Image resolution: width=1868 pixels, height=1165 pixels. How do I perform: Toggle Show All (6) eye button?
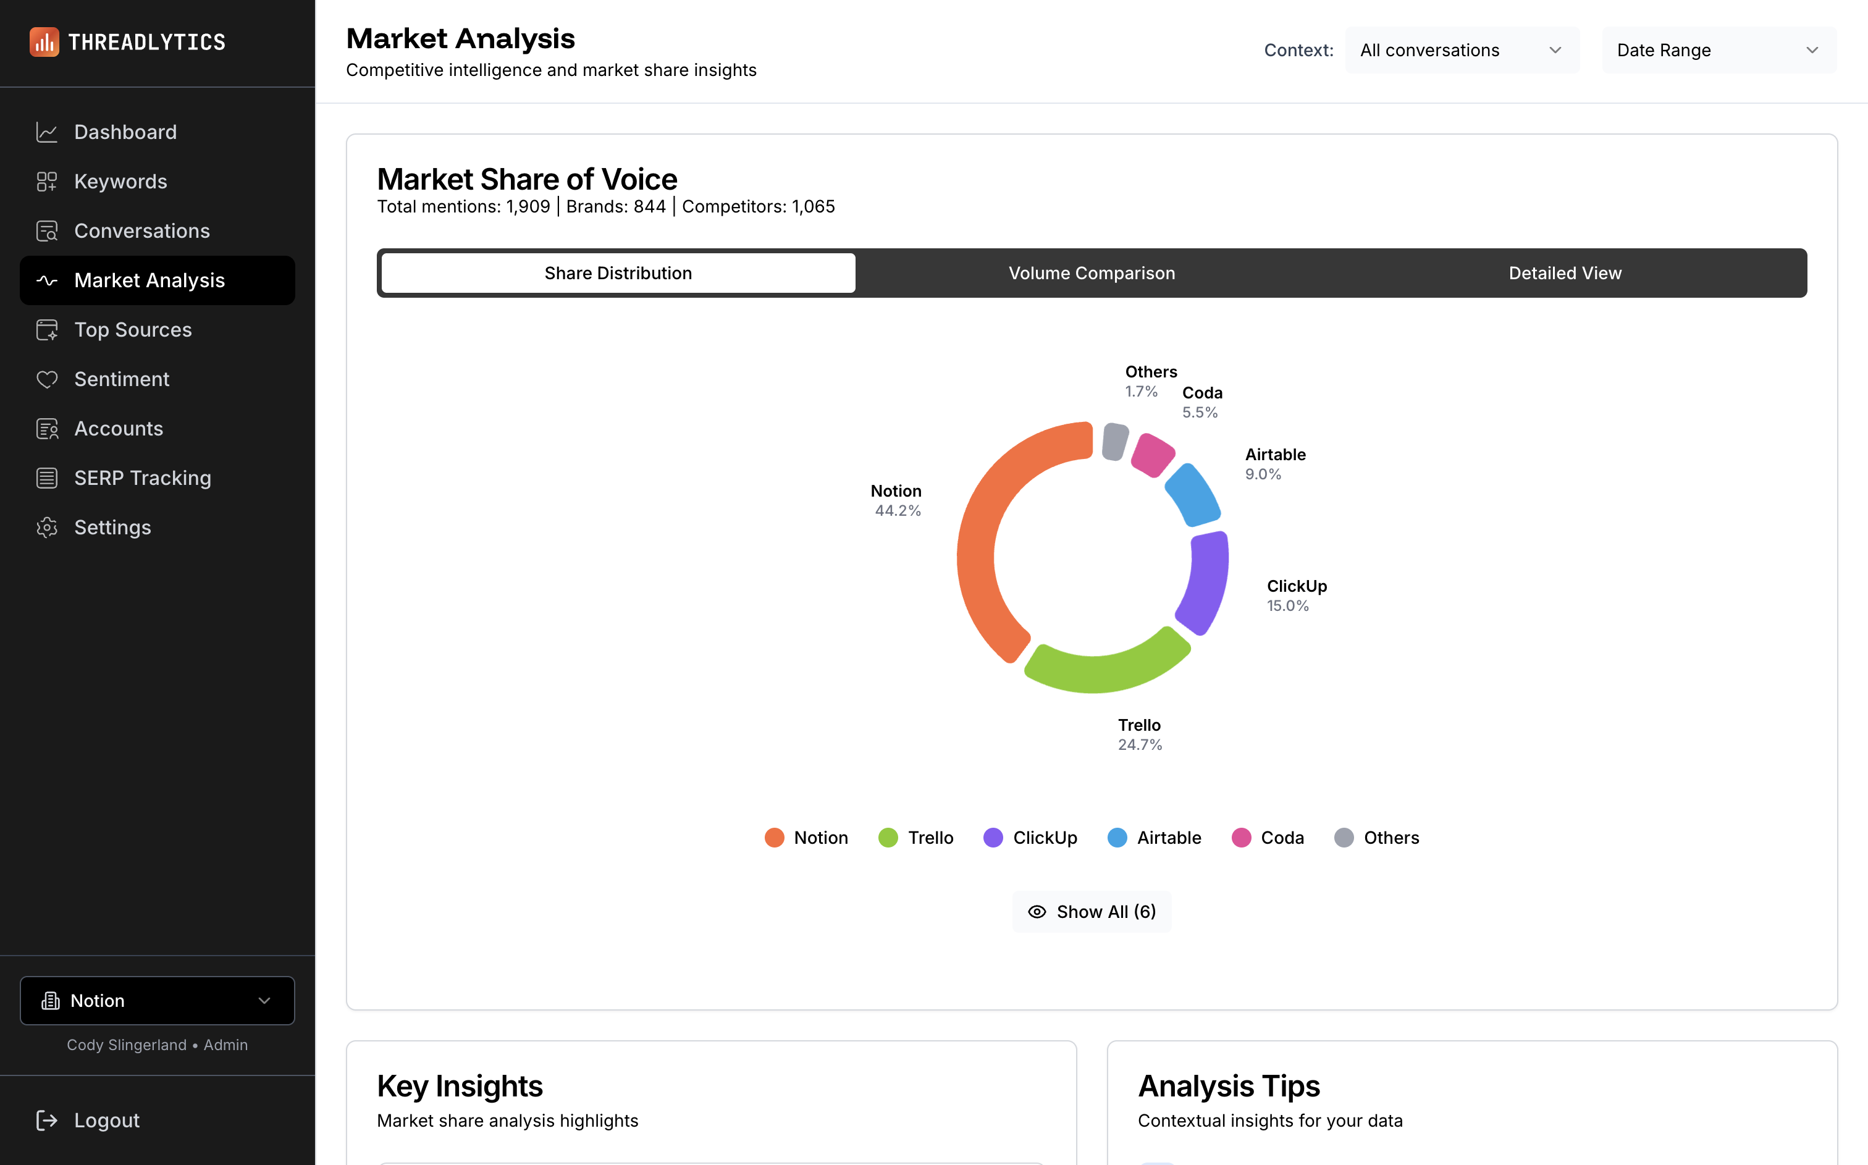click(x=1092, y=912)
